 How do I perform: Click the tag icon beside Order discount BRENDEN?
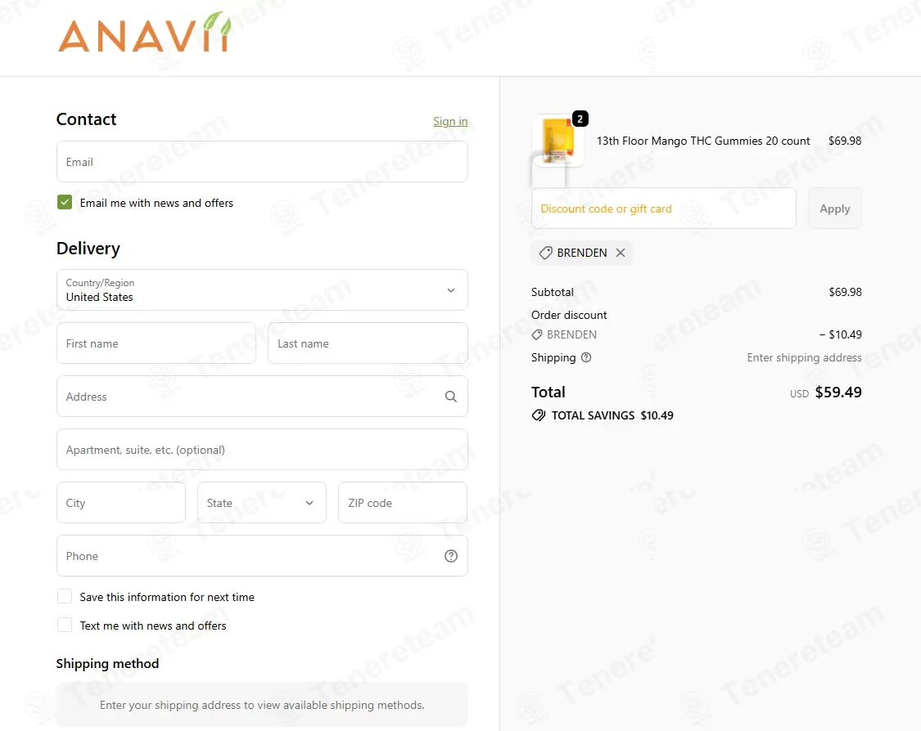[x=537, y=334]
